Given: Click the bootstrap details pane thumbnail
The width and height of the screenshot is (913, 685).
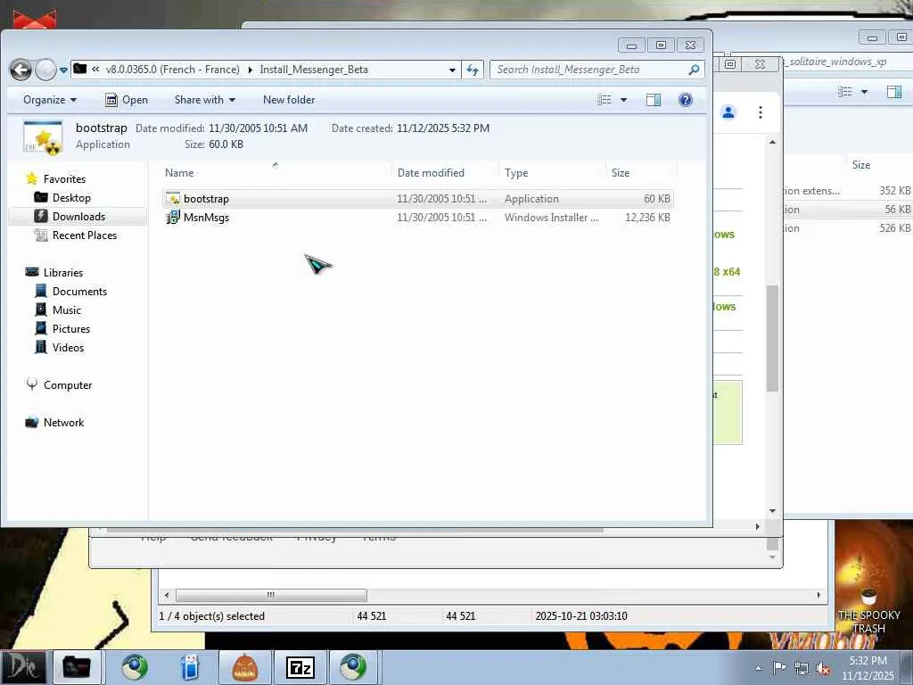Looking at the screenshot, I should [x=43, y=137].
